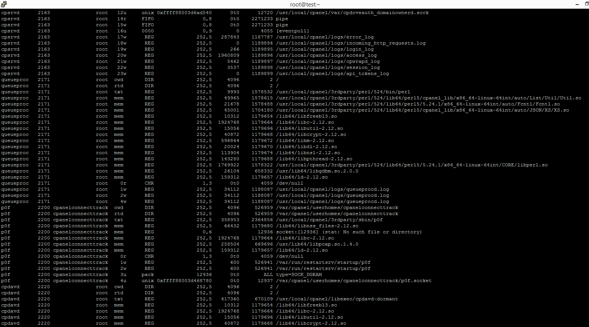
Task: Minimize the PuTTY terminal window
Action: [577, 4]
